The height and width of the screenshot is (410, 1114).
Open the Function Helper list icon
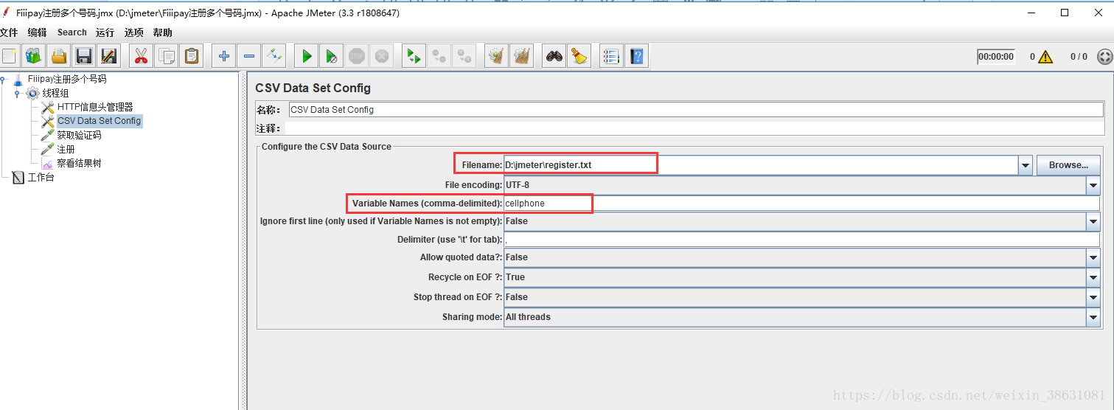tap(611, 56)
